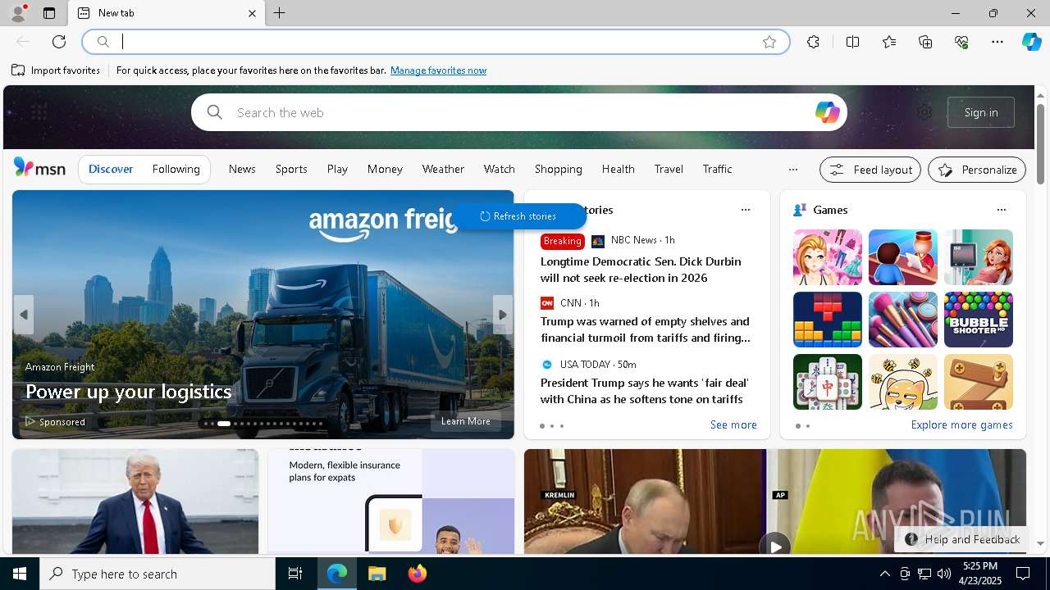
Task: Open the Collections icon
Action: (926, 42)
